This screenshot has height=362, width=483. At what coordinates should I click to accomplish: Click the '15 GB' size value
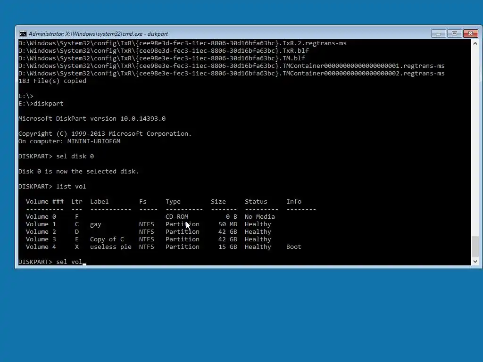click(x=228, y=247)
